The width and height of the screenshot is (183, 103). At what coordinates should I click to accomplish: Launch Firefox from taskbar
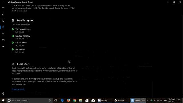click(x=69, y=100)
